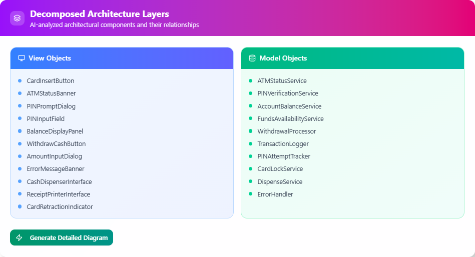Choose FundsAvailabilityService from model list
Viewport: 475px width, 257px height.
(x=290, y=118)
